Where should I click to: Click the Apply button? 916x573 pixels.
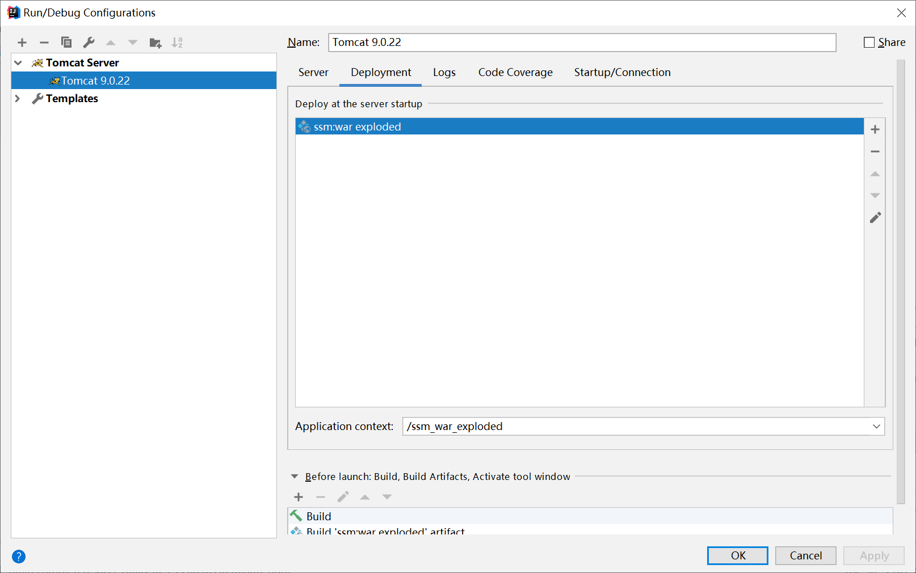click(x=874, y=556)
